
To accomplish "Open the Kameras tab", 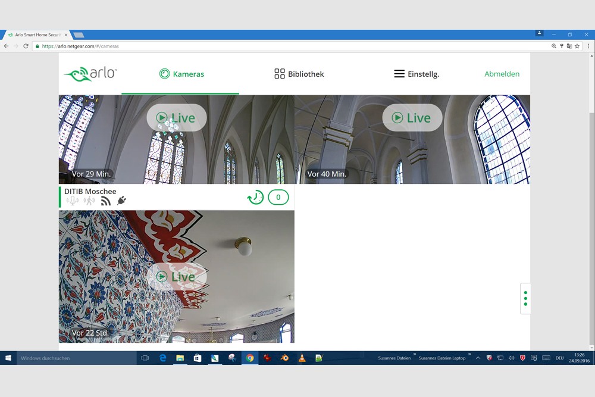I will coord(181,74).
